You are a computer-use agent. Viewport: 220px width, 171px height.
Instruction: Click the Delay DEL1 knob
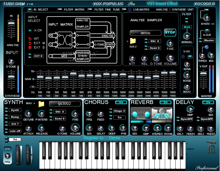180,128
